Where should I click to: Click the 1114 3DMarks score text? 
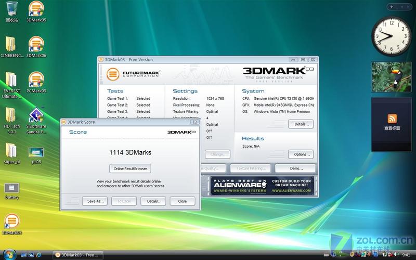pyautogui.click(x=131, y=152)
